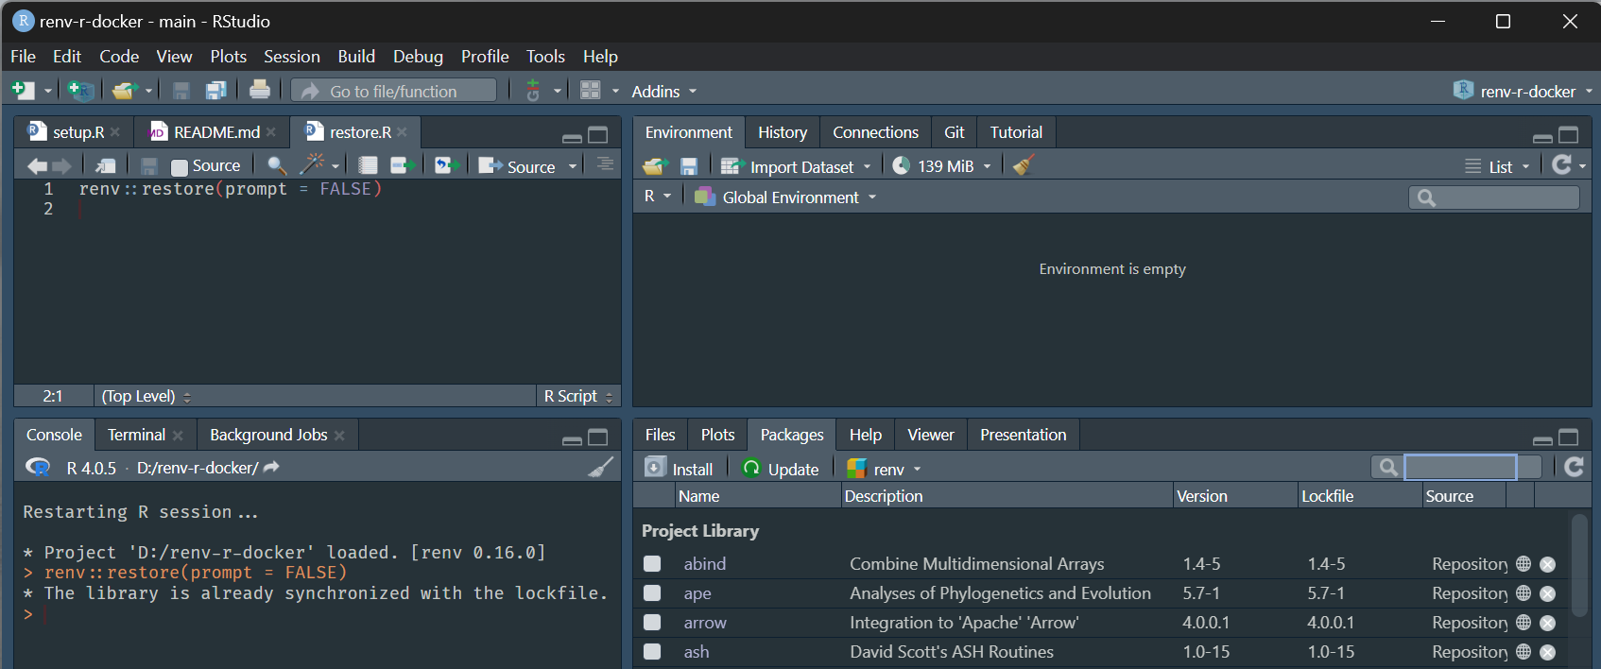
Task: Check the ash package checkbox
Action: tap(652, 652)
